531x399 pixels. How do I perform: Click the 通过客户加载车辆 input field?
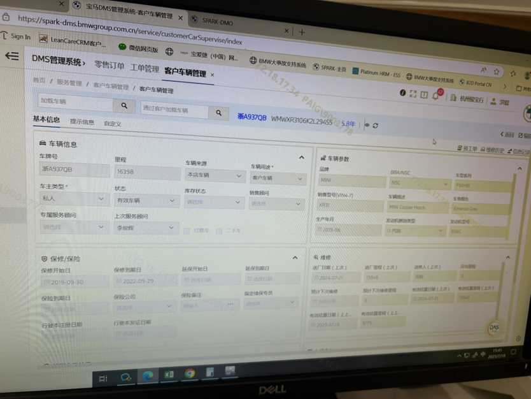coord(174,109)
